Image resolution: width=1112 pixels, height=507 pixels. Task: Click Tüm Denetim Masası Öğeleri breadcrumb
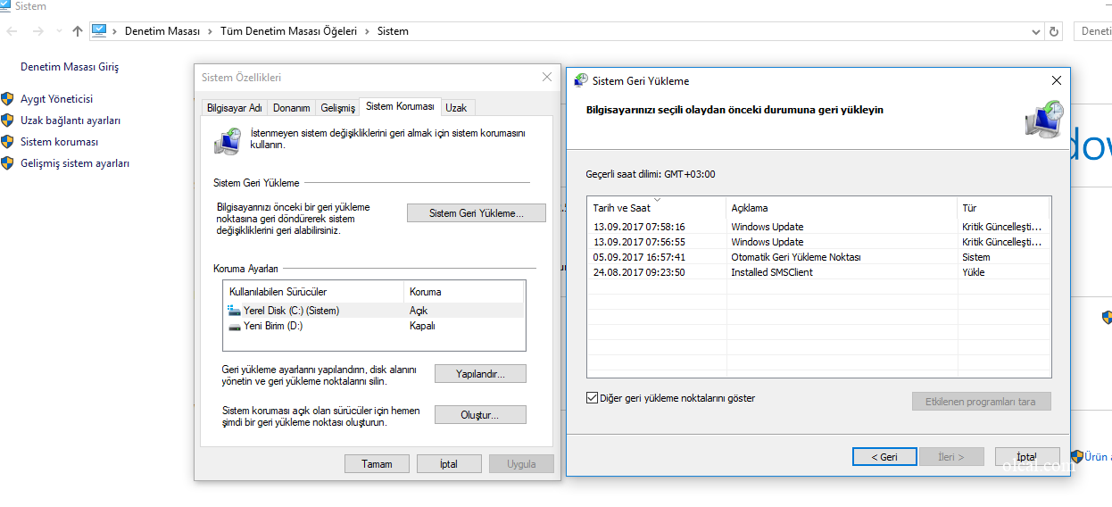[x=288, y=31]
